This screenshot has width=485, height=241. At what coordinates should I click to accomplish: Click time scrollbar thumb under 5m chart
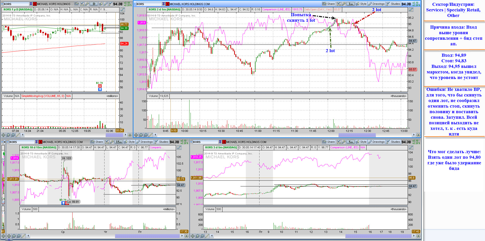(x=378, y=236)
